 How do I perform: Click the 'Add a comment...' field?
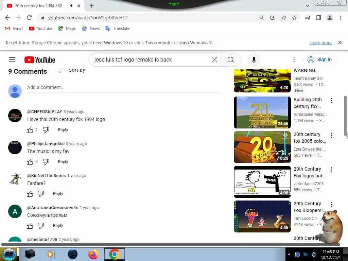[x=124, y=87]
